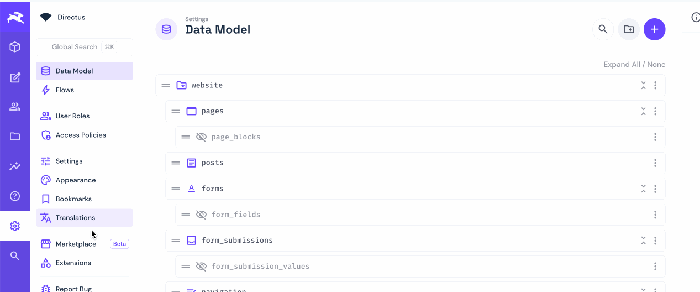Open the Content module cube icon

point(15,47)
